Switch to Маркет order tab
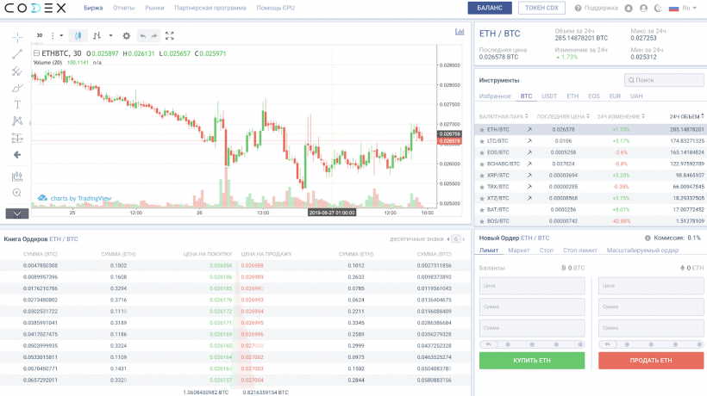The image size is (707, 396). pyautogui.click(x=518, y=251)
